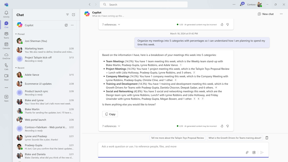Copy the Copilot response

click(x=110, y=114)
